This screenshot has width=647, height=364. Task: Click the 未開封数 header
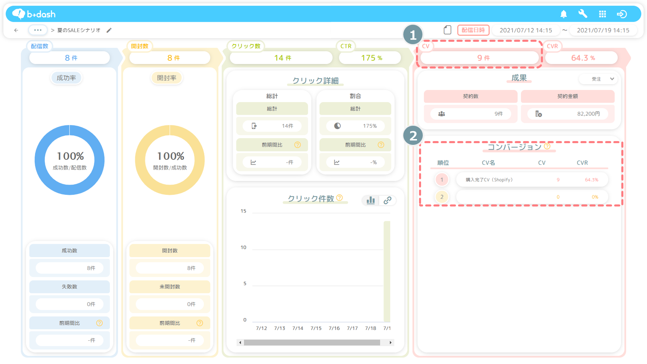170,287
